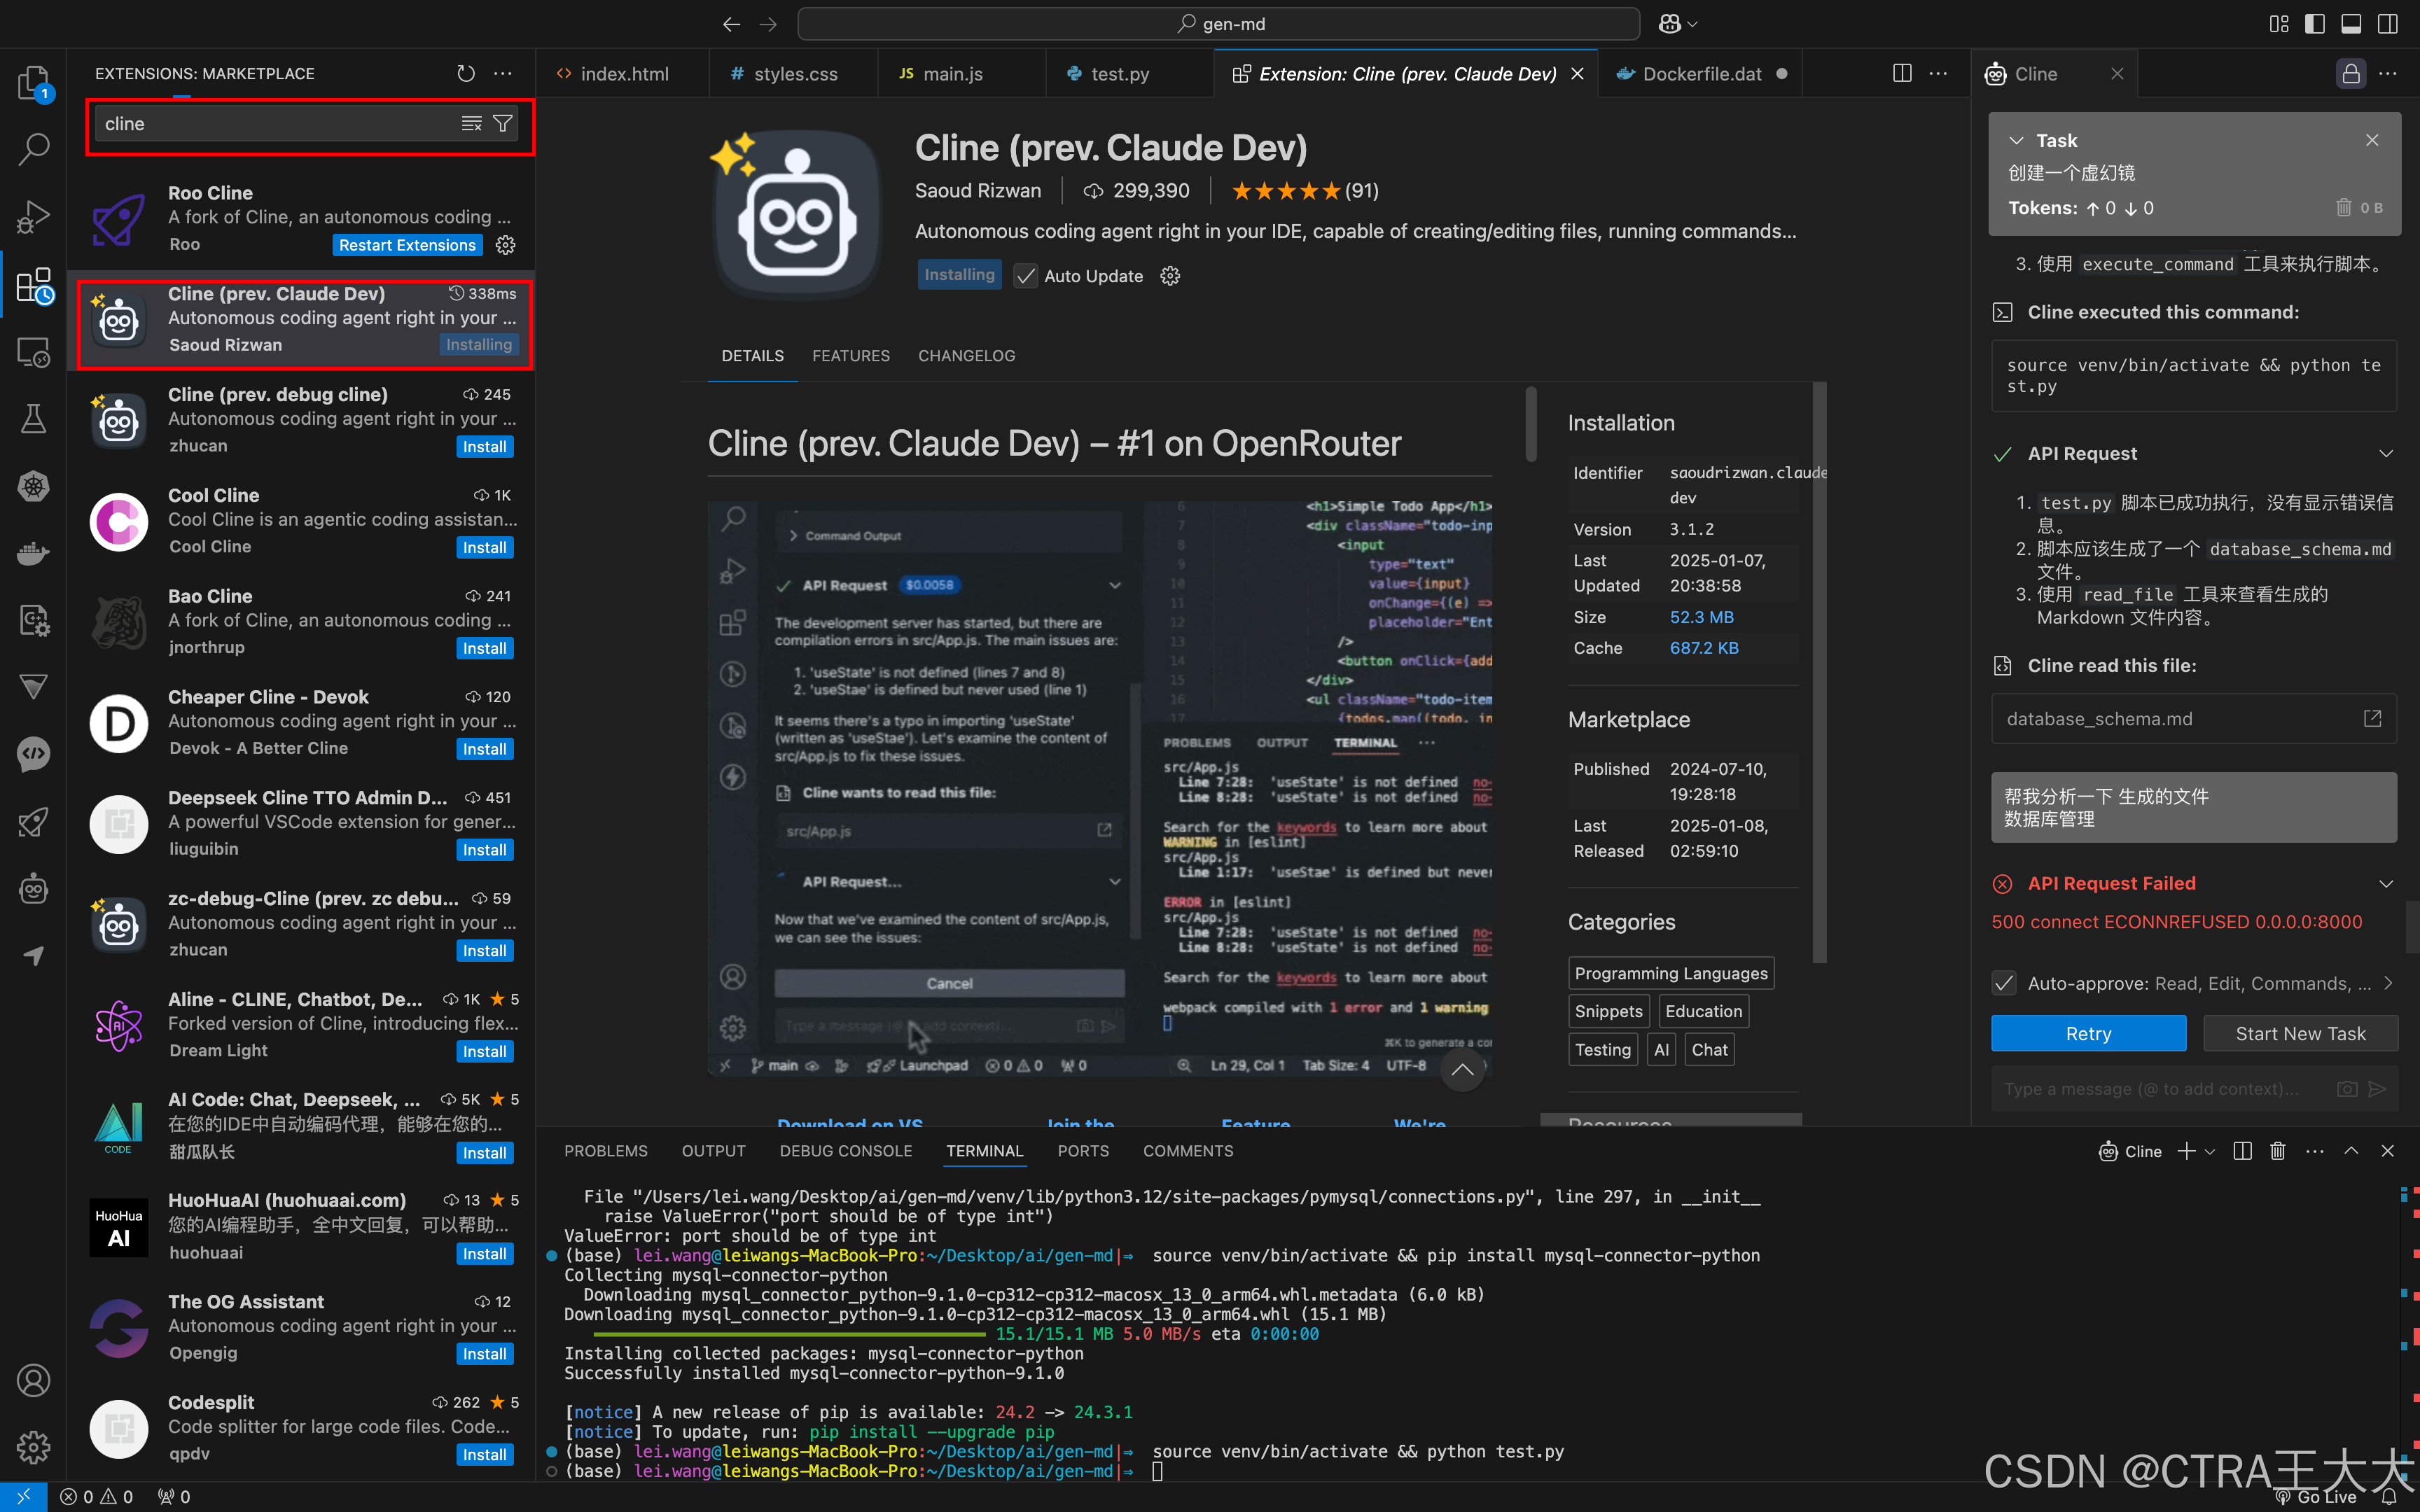Open the Docker whale icon in activity bar
2420x1512 pixels.
(x=34, y=553)
